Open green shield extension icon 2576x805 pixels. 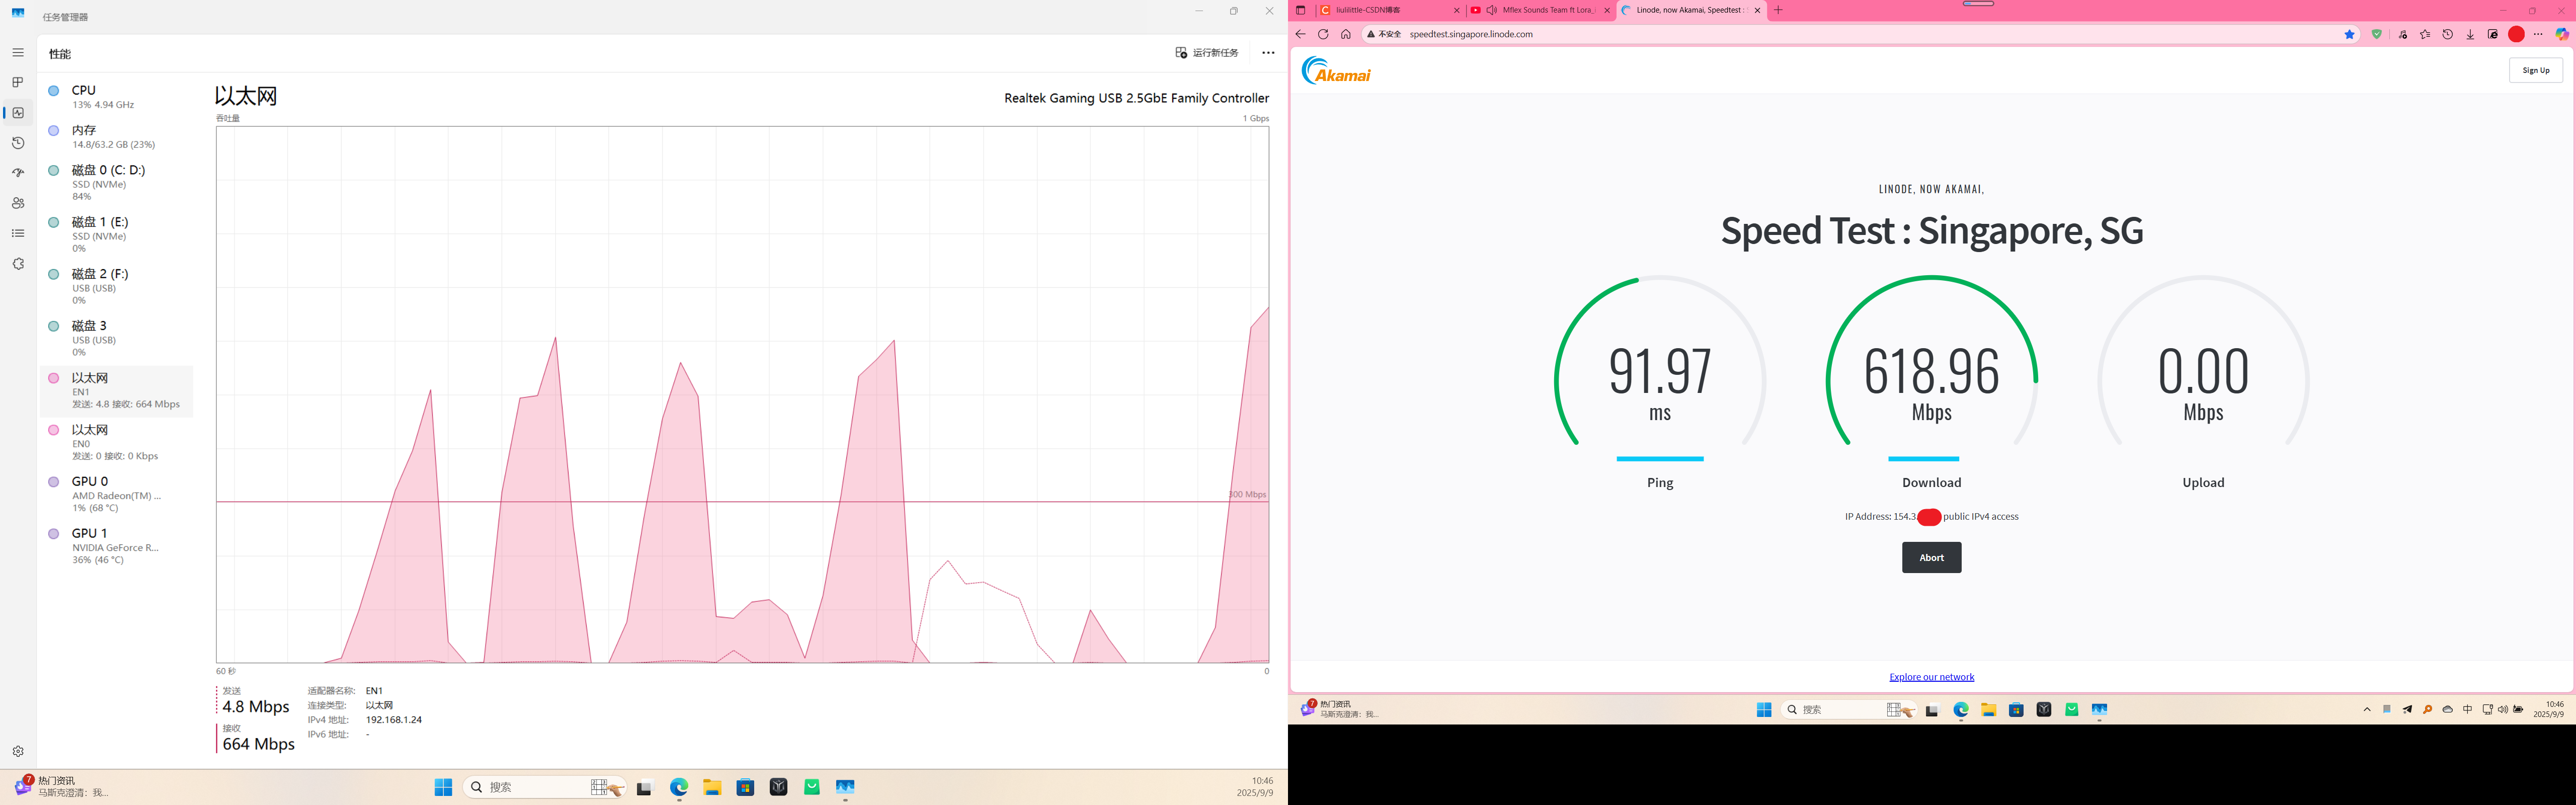(2377, 34)
